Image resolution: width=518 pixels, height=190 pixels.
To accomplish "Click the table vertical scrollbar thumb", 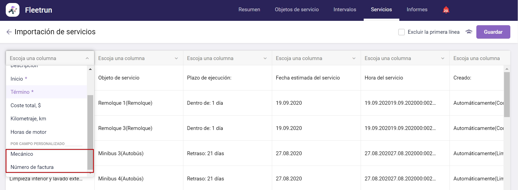I will pos(507,95).
